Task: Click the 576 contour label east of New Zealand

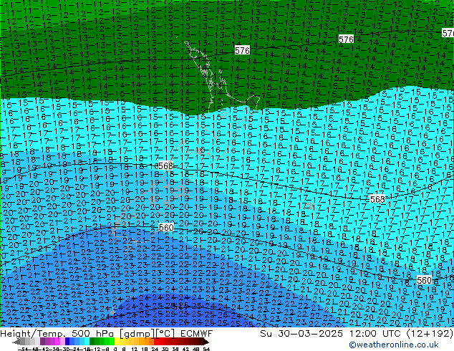Action: (x=346, y=39)
